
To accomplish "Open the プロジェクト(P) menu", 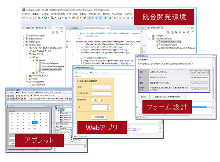I will pyautogui.click(x=95, y=14).
